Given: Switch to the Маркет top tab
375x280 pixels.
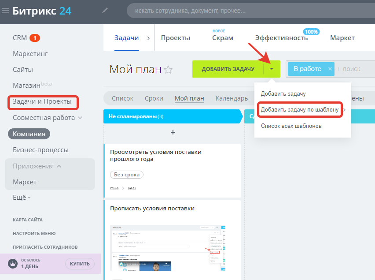Looking at the screenshot, I should pos(342,38).
